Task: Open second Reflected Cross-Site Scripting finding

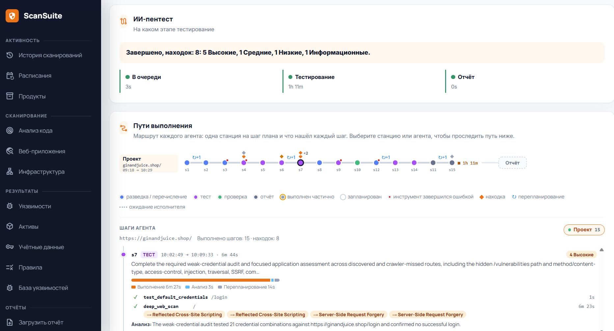Action: (268, 315)
